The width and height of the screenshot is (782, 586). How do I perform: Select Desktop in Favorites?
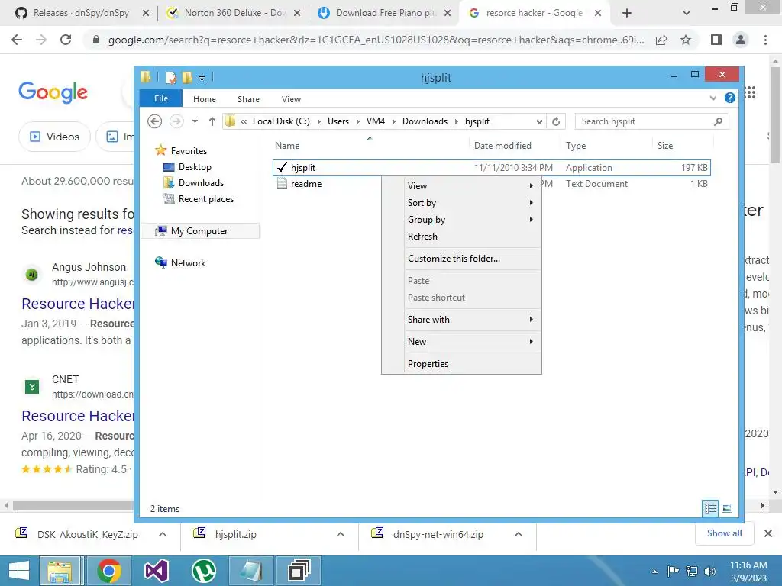pos(195,167)
